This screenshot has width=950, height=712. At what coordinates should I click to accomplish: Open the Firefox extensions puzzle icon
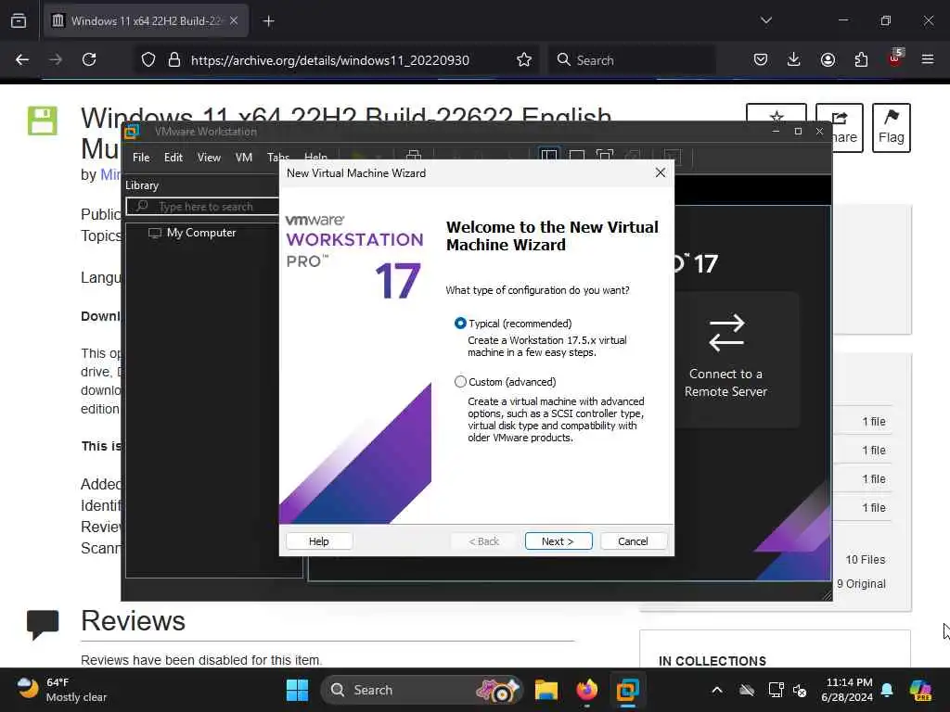pyautogui.click(x=861, y=60)
